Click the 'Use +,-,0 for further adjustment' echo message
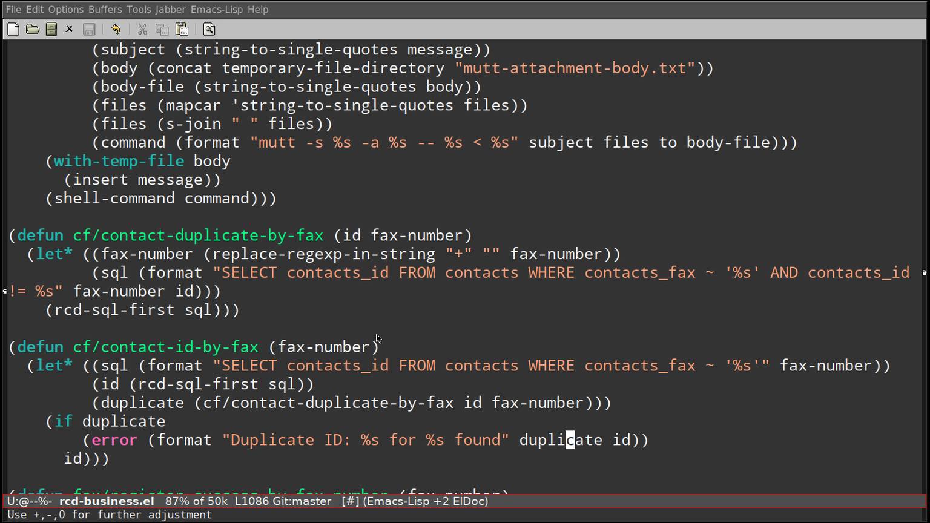This screenshot has height=523, width=930. click(x=110, y=515)
